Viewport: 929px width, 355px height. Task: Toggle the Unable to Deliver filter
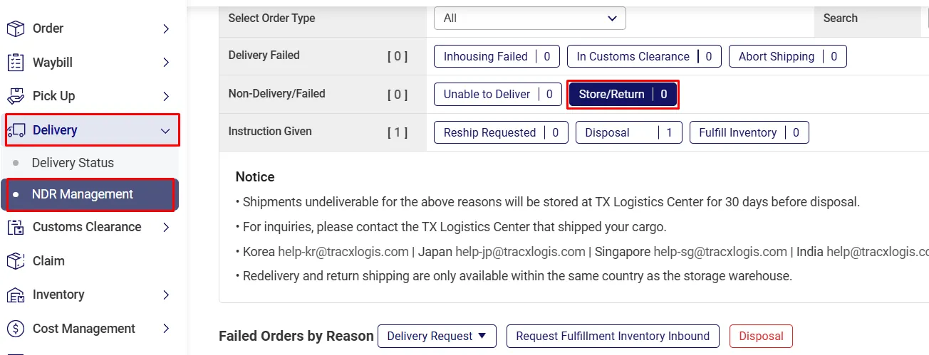[x=498, y=95]
